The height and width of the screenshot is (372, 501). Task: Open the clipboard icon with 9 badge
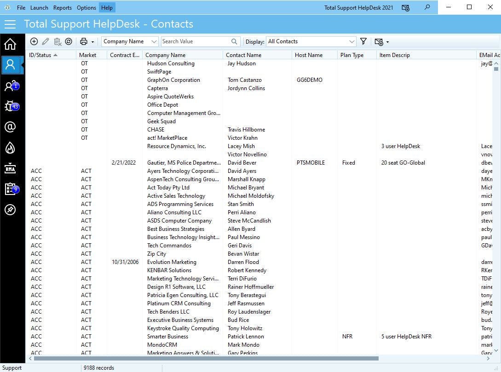[12, 189]
